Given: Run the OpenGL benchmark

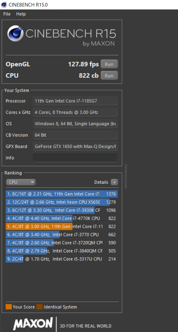Looking at the screenshot, I should pos(109,64).
